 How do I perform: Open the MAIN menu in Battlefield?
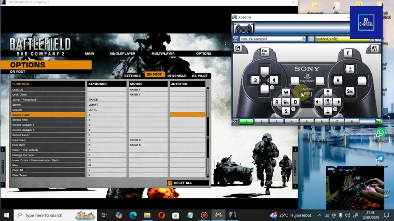89,53
